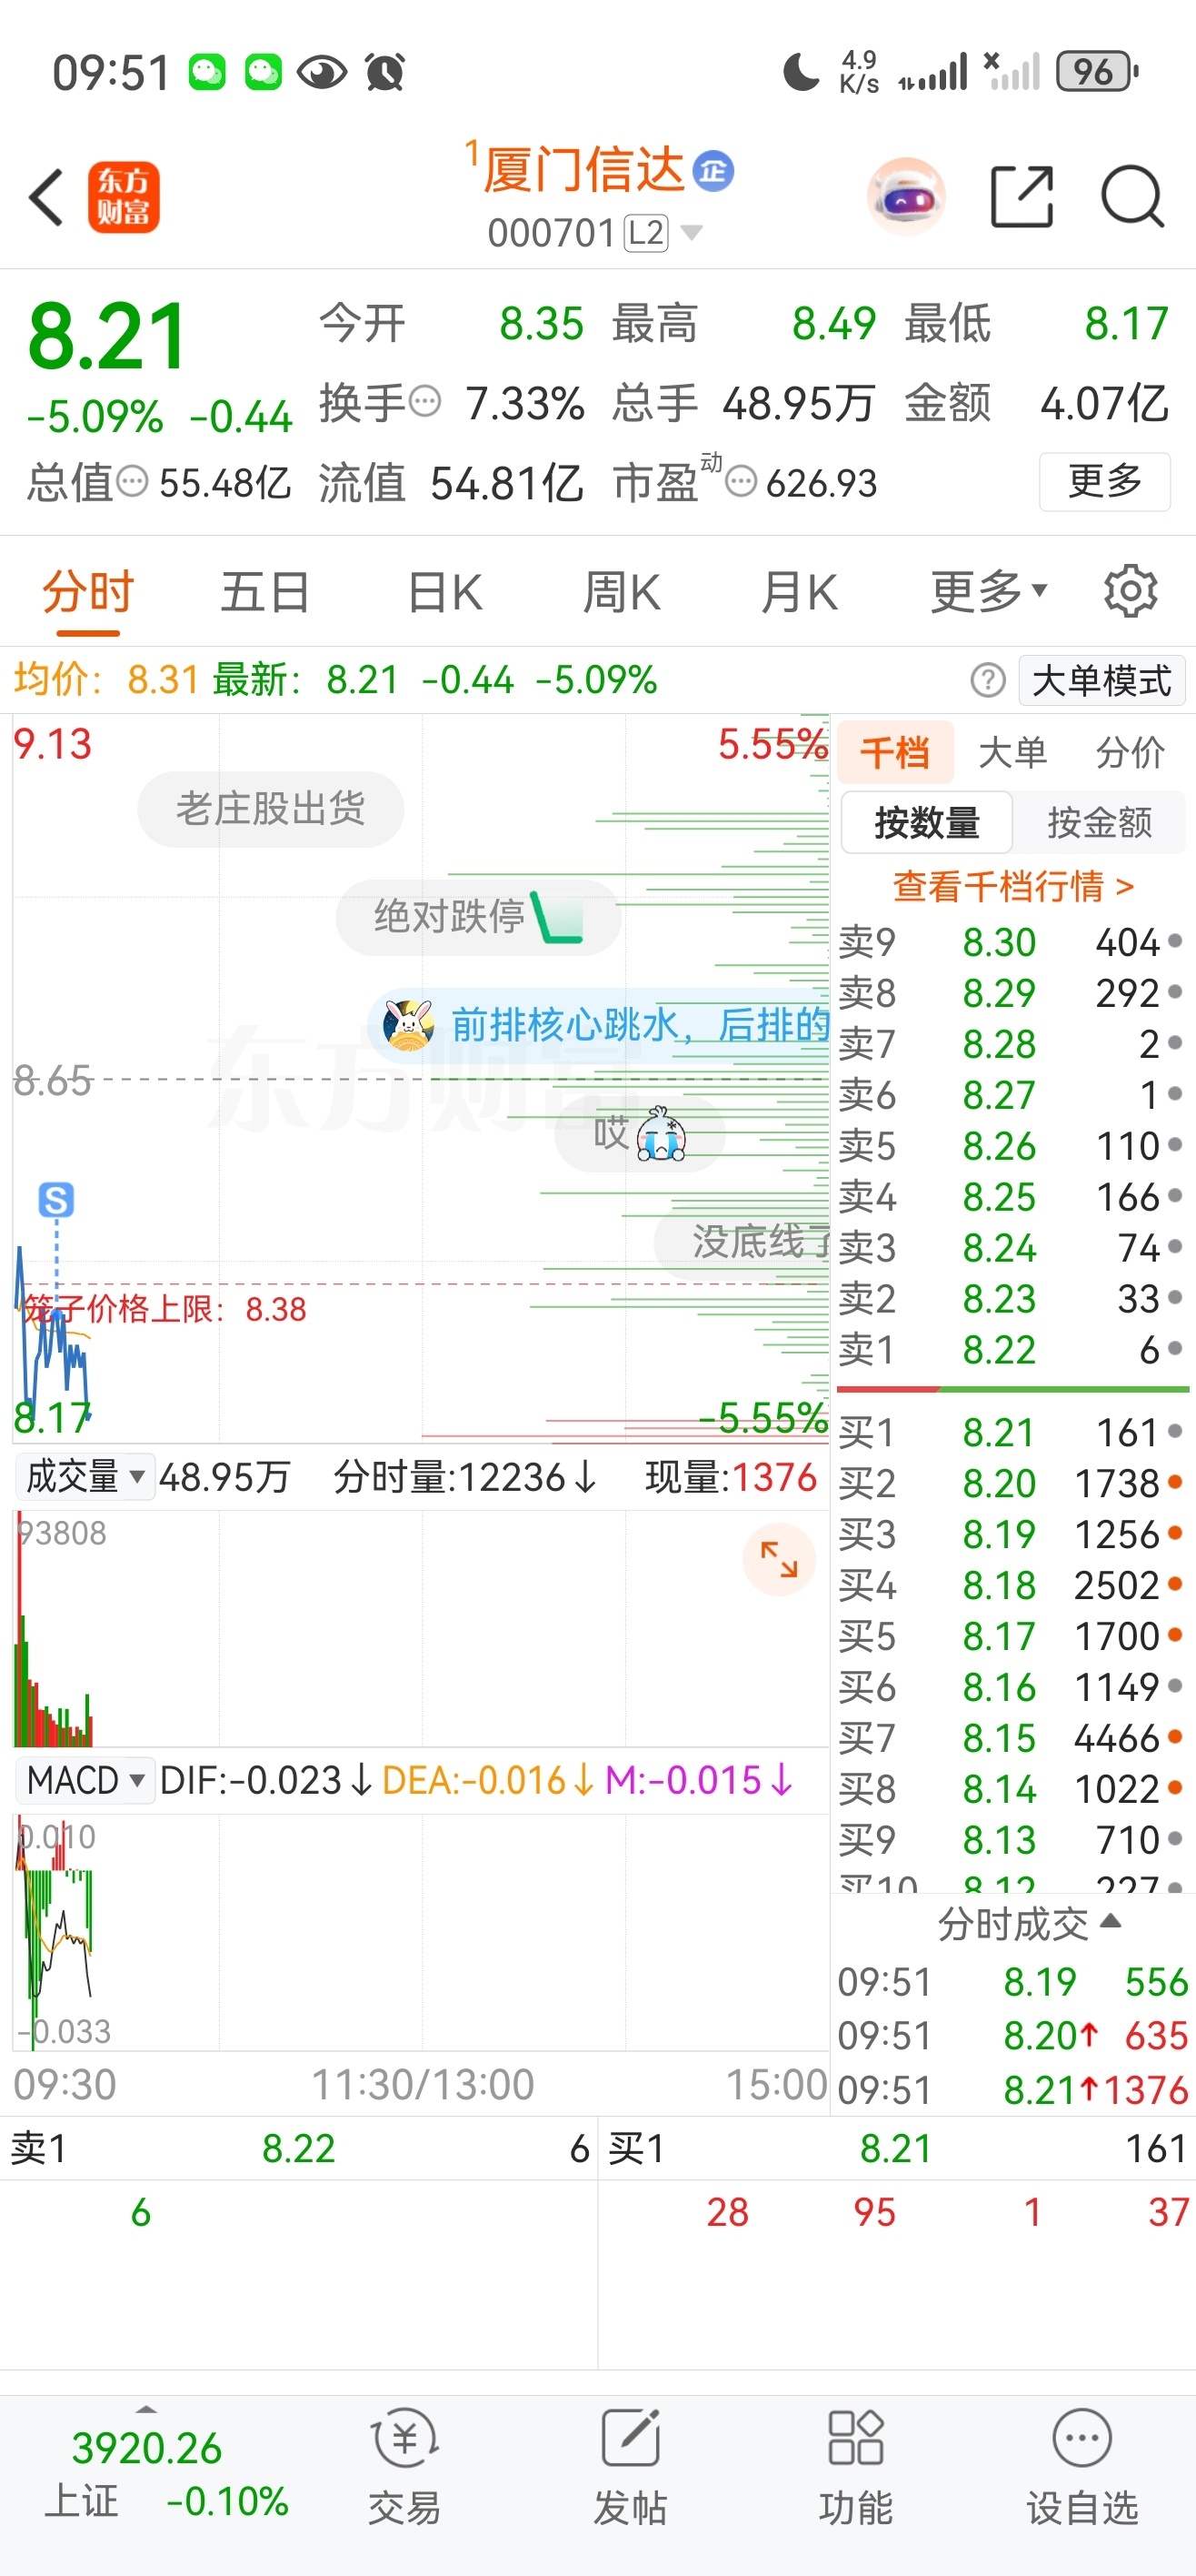Screen dimensions: 1196x2576
Task: Tap the blue 企 badge beside 厦门信达
Action: 713,171
